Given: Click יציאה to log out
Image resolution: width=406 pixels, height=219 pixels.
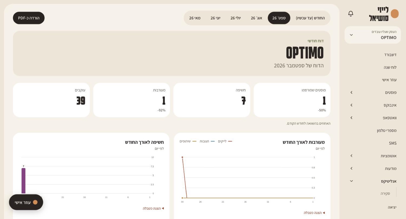Looking at the screenshot, I should (392, 207).
